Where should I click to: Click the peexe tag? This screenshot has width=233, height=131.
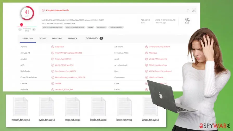[x=91, y=27]
